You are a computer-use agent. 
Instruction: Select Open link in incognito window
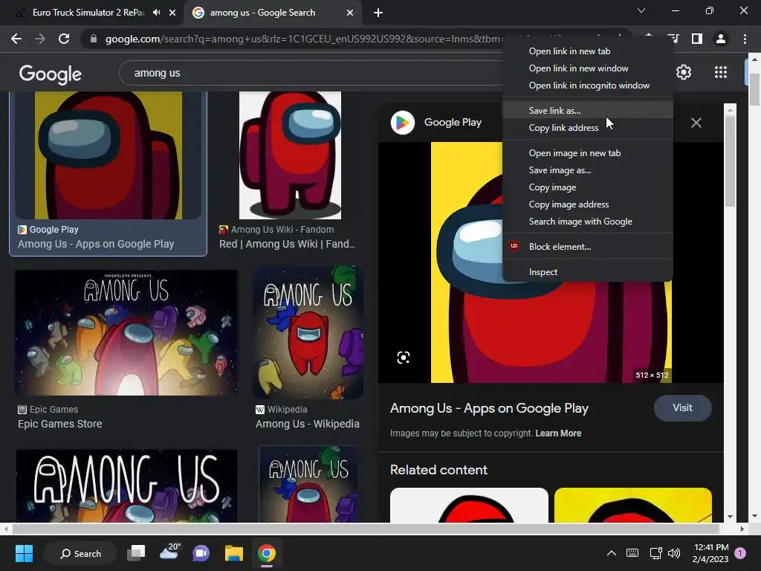(588, 86)
